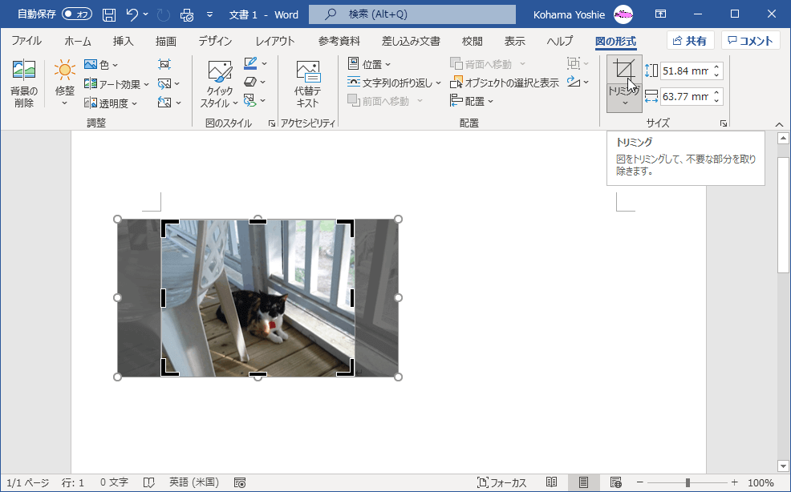The width and height of the screenshot is (791, 492).
Task: Click the picture effects icon
Action: click(251, 82)
